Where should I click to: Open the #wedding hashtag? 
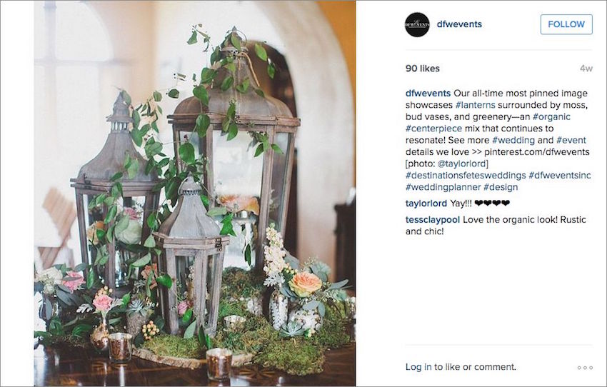(513, 140)
